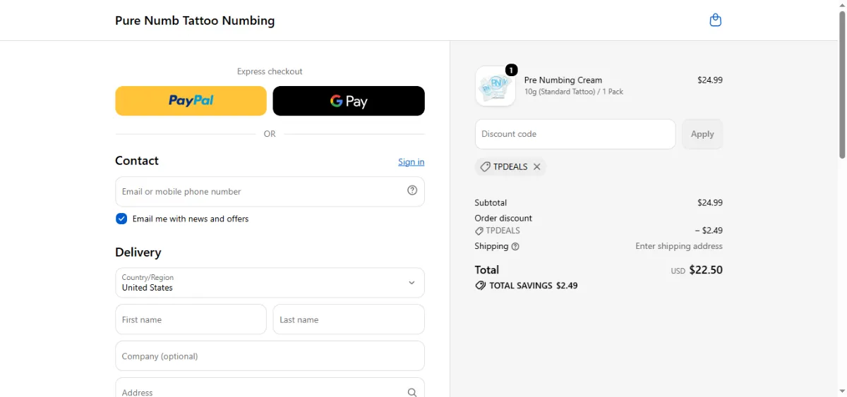This screenshot has width=847, height=397.
Task: Click the Apply discount button
Action: pyautogui.click(x=702, y=134)
